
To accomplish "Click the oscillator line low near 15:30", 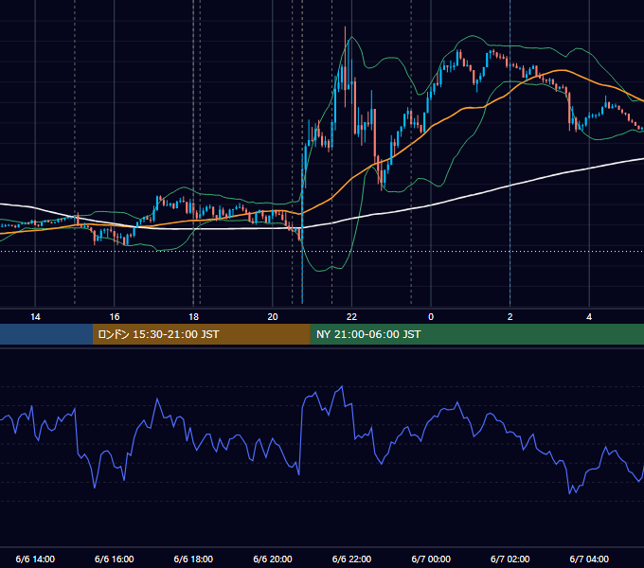I will [x=95, y=488].
